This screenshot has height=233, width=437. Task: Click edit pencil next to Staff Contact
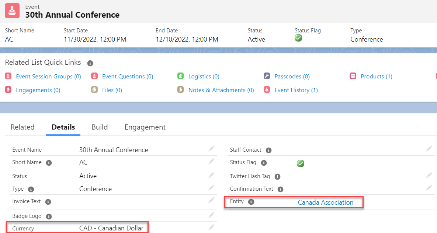click(429, 149)
